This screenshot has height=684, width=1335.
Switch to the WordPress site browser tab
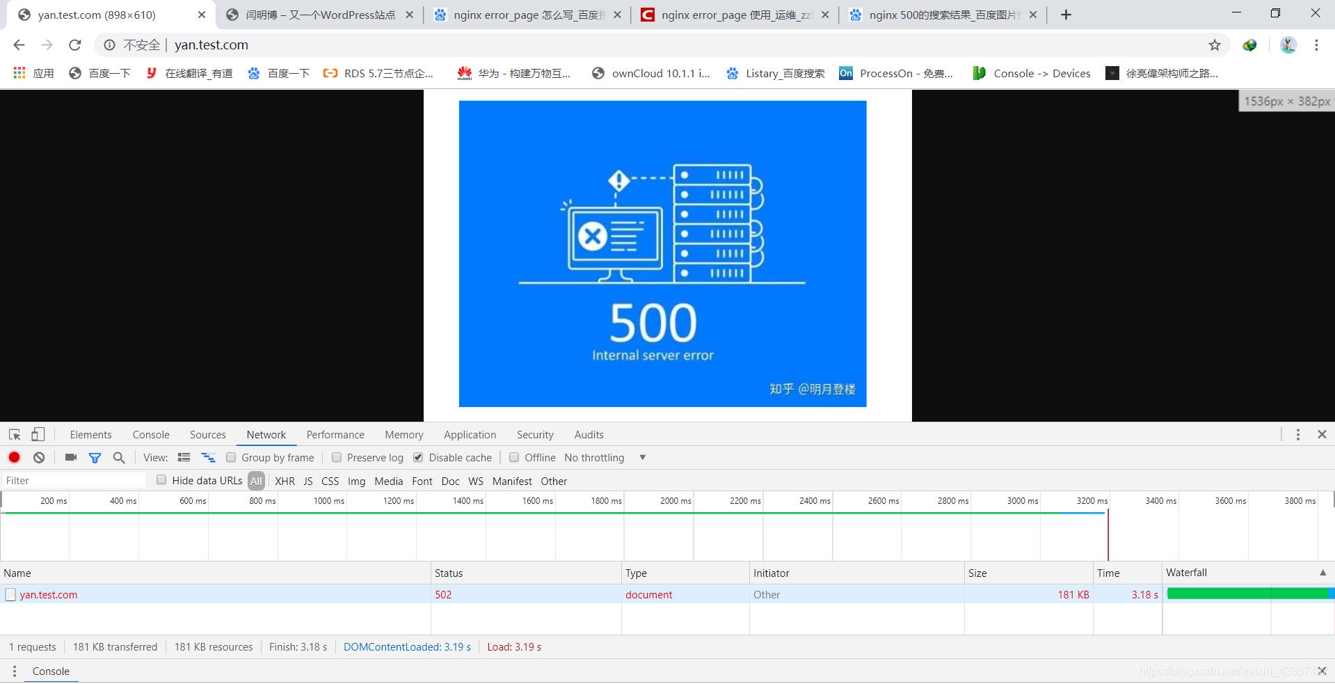click(320, 15)
